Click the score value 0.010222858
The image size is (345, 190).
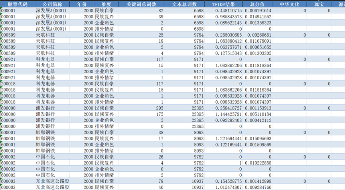pos(257,163)
